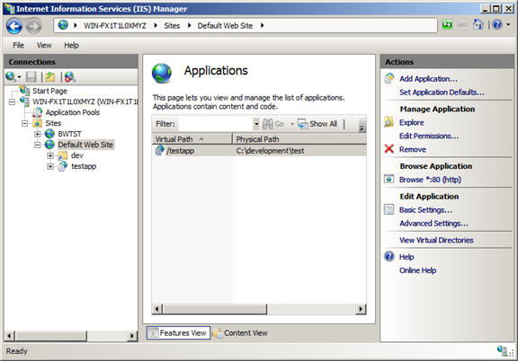Select Default Web Site in the tree
The image size is (518, 361).
tap(85, 145)
